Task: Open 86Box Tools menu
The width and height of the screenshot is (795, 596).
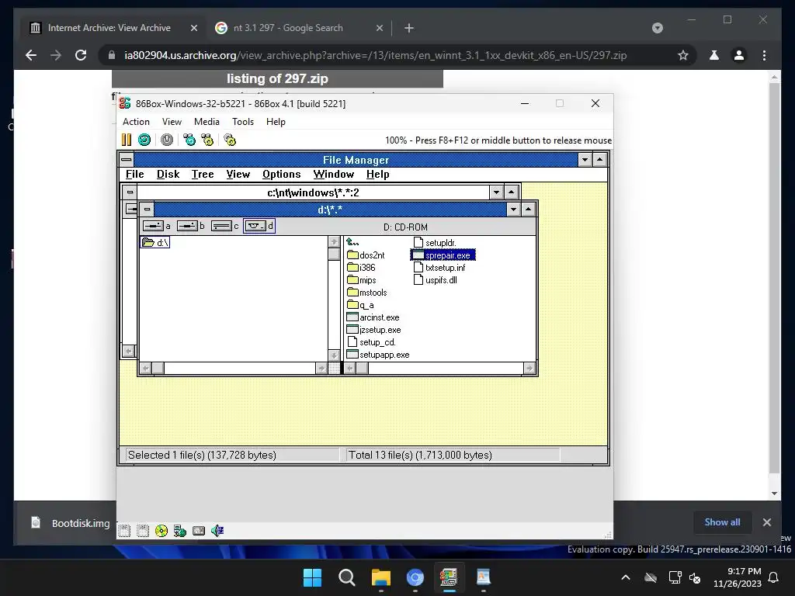Action: (x=243, y=122)
